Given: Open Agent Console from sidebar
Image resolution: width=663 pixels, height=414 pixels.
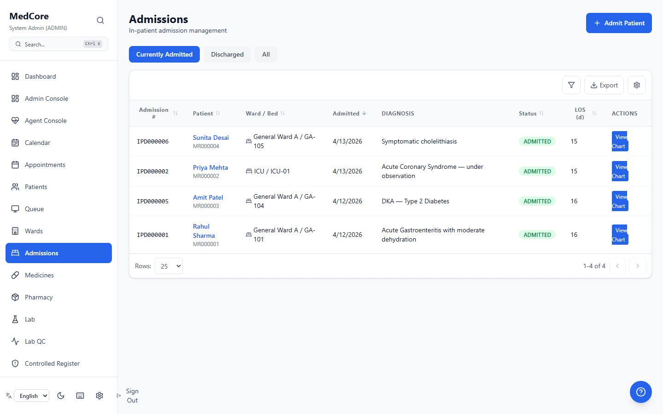Looking at the screenshot, I should click(x=58, y=121).
